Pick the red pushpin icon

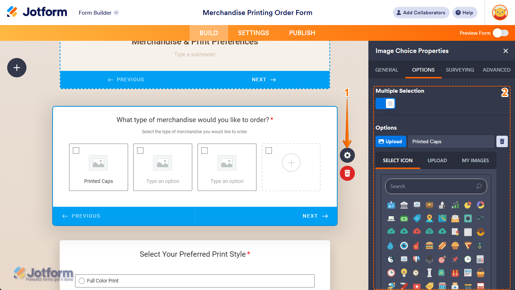[x=455, y=259]
